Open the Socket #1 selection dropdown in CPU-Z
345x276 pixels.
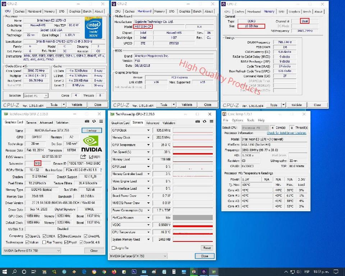click(x=36, y=96)
